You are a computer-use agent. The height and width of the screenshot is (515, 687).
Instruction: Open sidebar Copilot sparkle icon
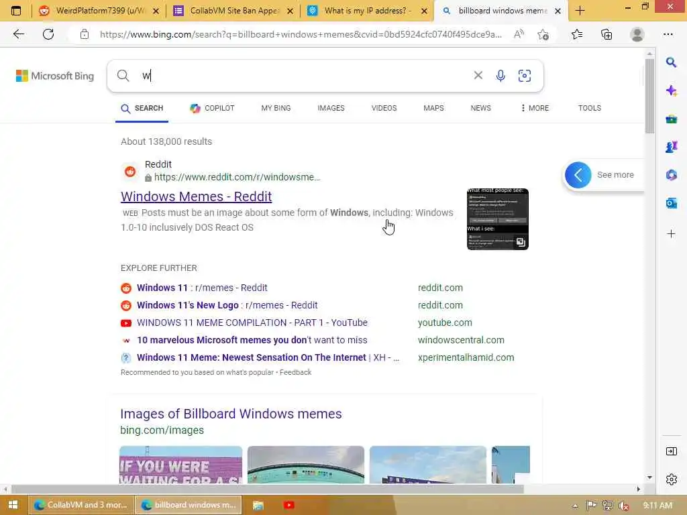[671, 91]
